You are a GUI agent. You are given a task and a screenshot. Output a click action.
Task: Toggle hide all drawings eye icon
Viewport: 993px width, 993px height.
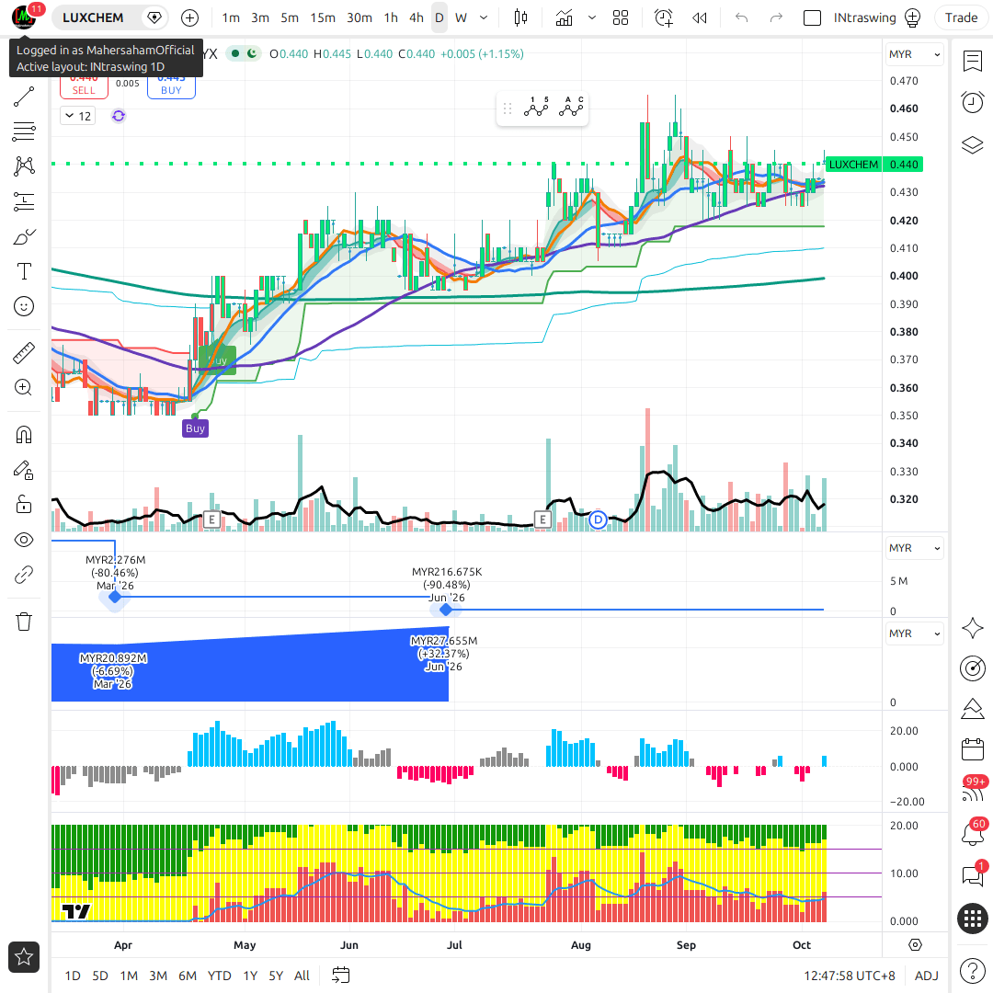pos(24,540)
